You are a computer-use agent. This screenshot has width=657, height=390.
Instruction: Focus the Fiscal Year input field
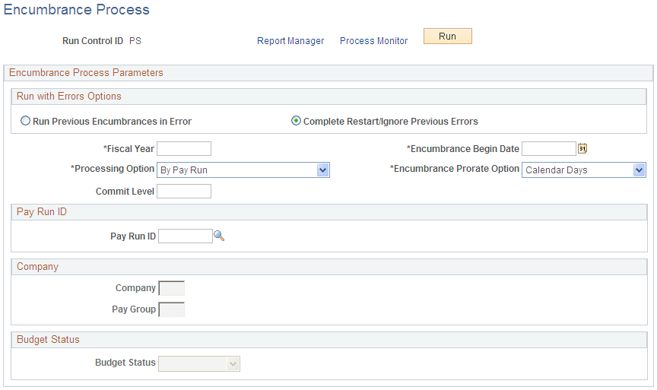184,149
